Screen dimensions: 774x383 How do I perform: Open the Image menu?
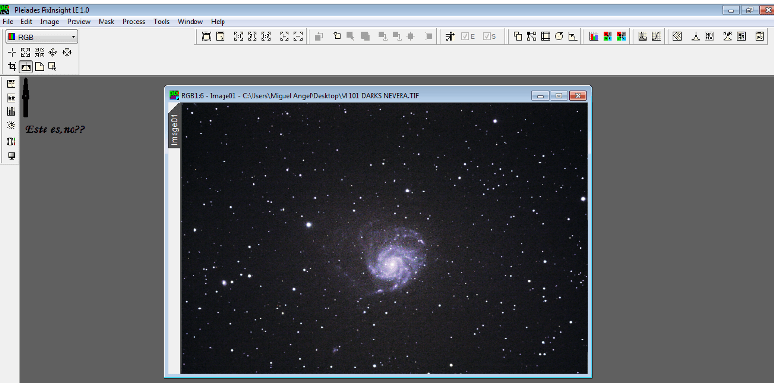[49, 21]
